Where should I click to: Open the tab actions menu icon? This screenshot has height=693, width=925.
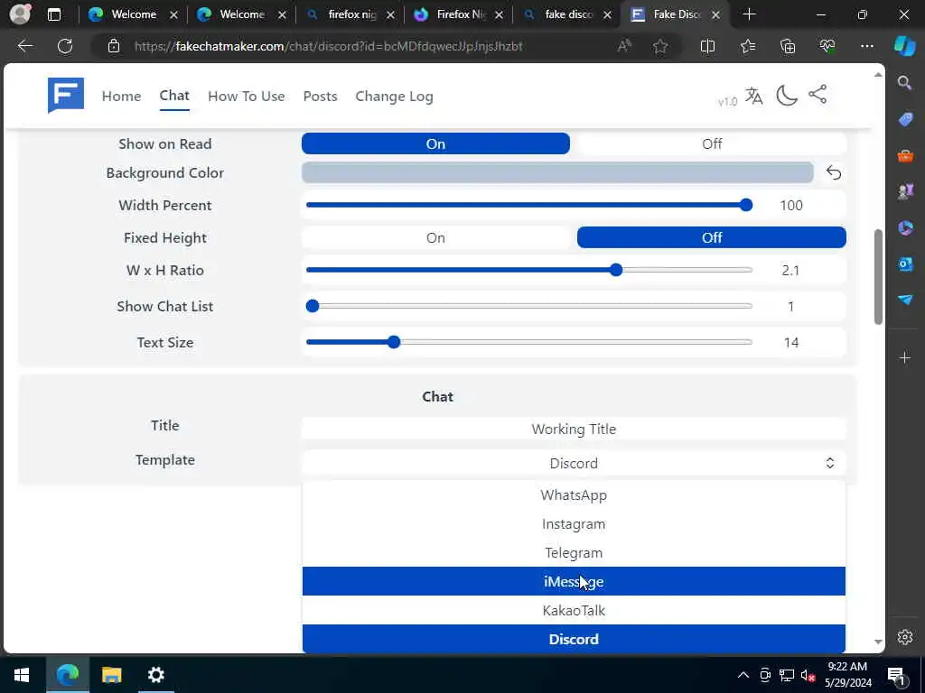tap(53, 14)
